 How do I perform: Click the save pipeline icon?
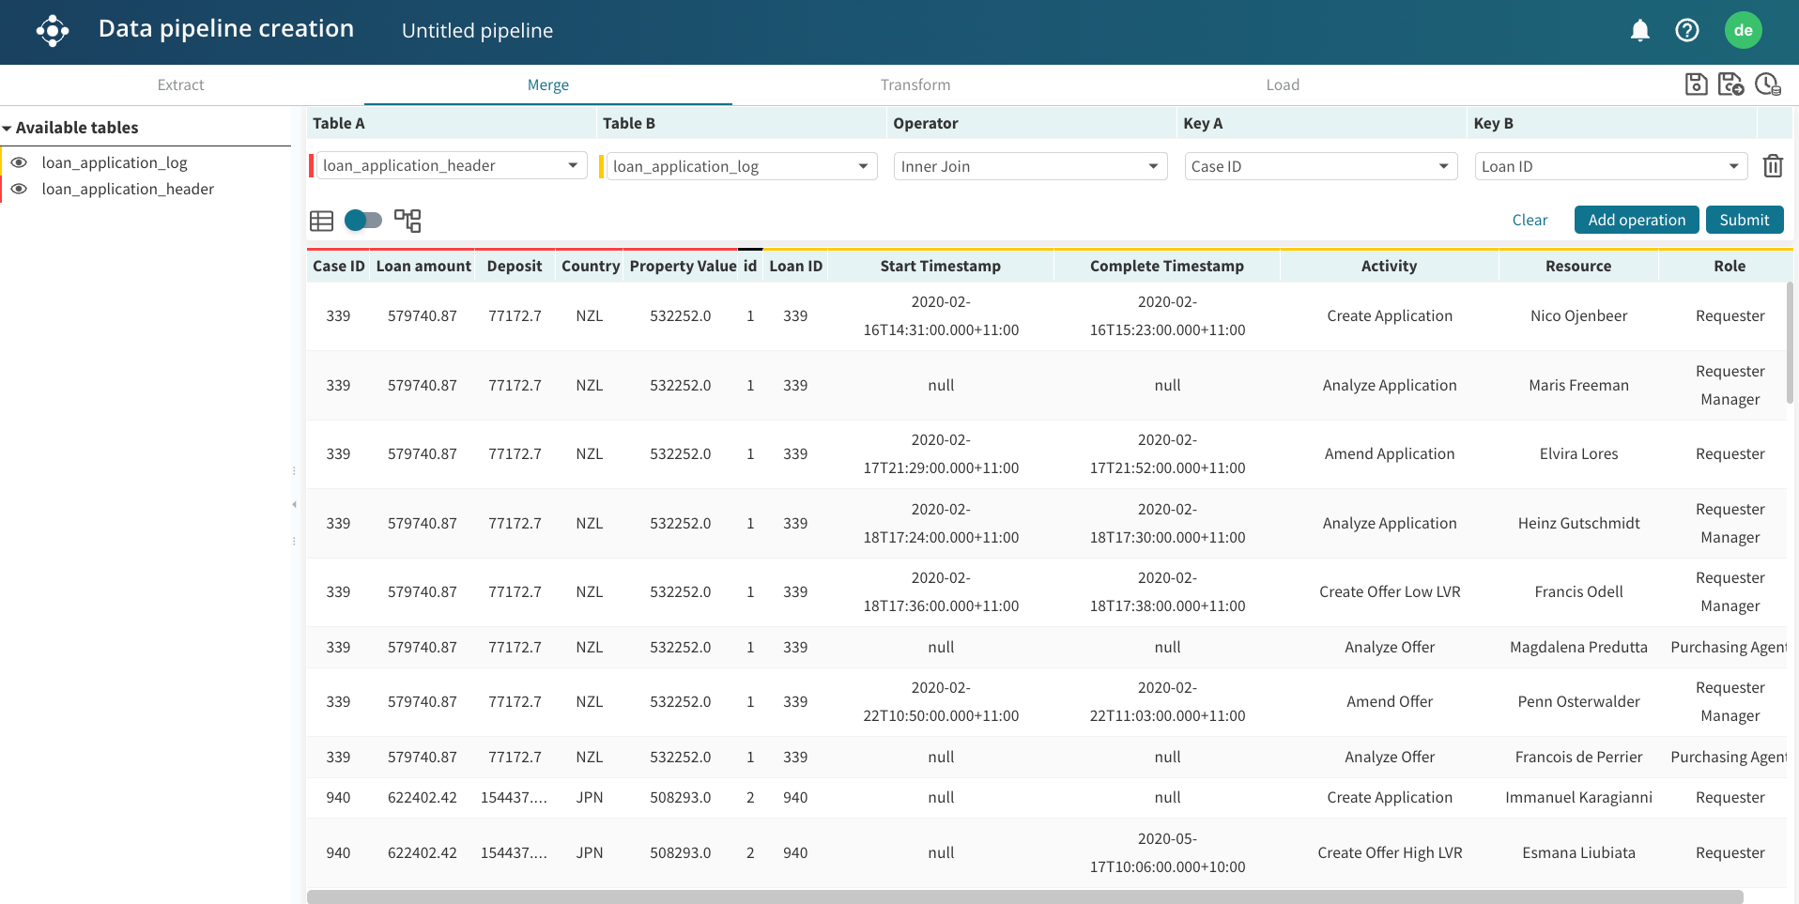1696,84
